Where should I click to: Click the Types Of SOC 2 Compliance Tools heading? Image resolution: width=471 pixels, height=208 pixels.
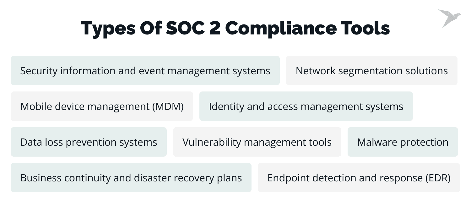pos(235,28)
